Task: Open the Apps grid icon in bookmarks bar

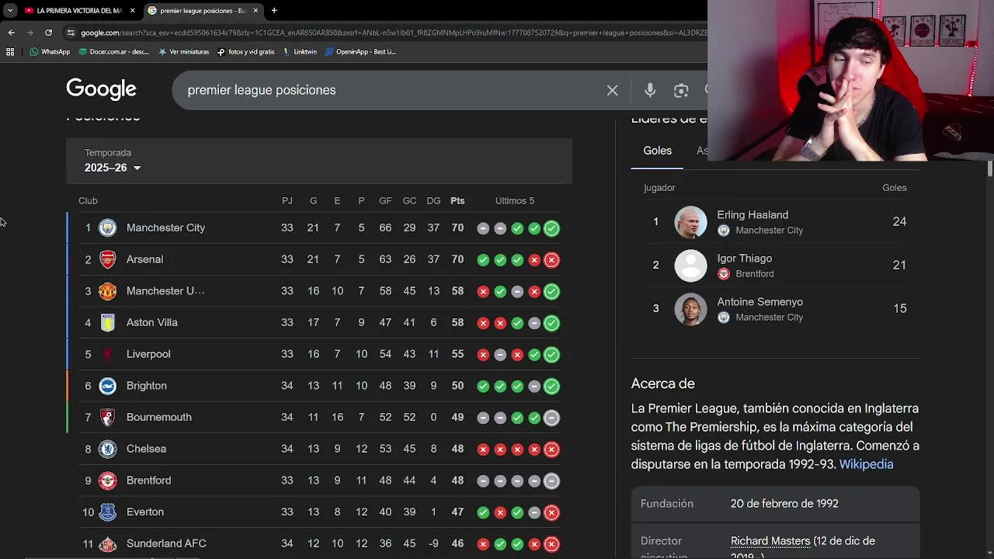Action: [10, 52]
